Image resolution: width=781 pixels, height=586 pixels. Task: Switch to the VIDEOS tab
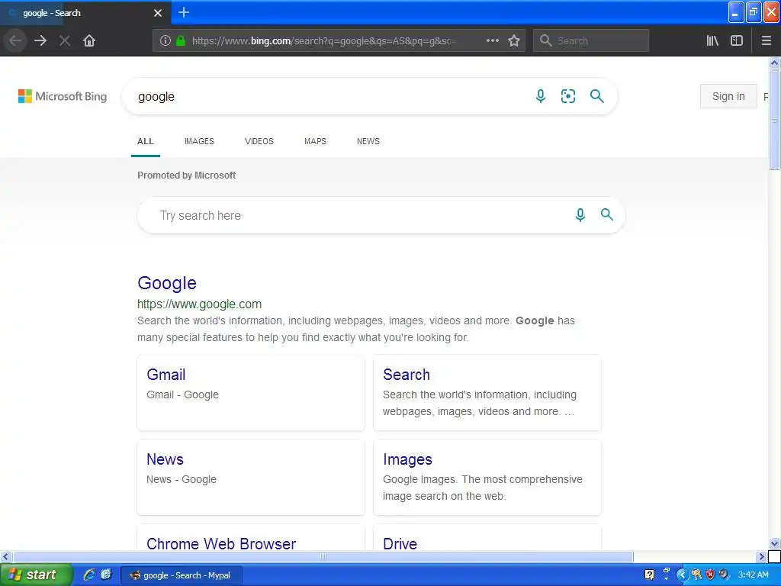pyautogui.click(x=259, y=141)
